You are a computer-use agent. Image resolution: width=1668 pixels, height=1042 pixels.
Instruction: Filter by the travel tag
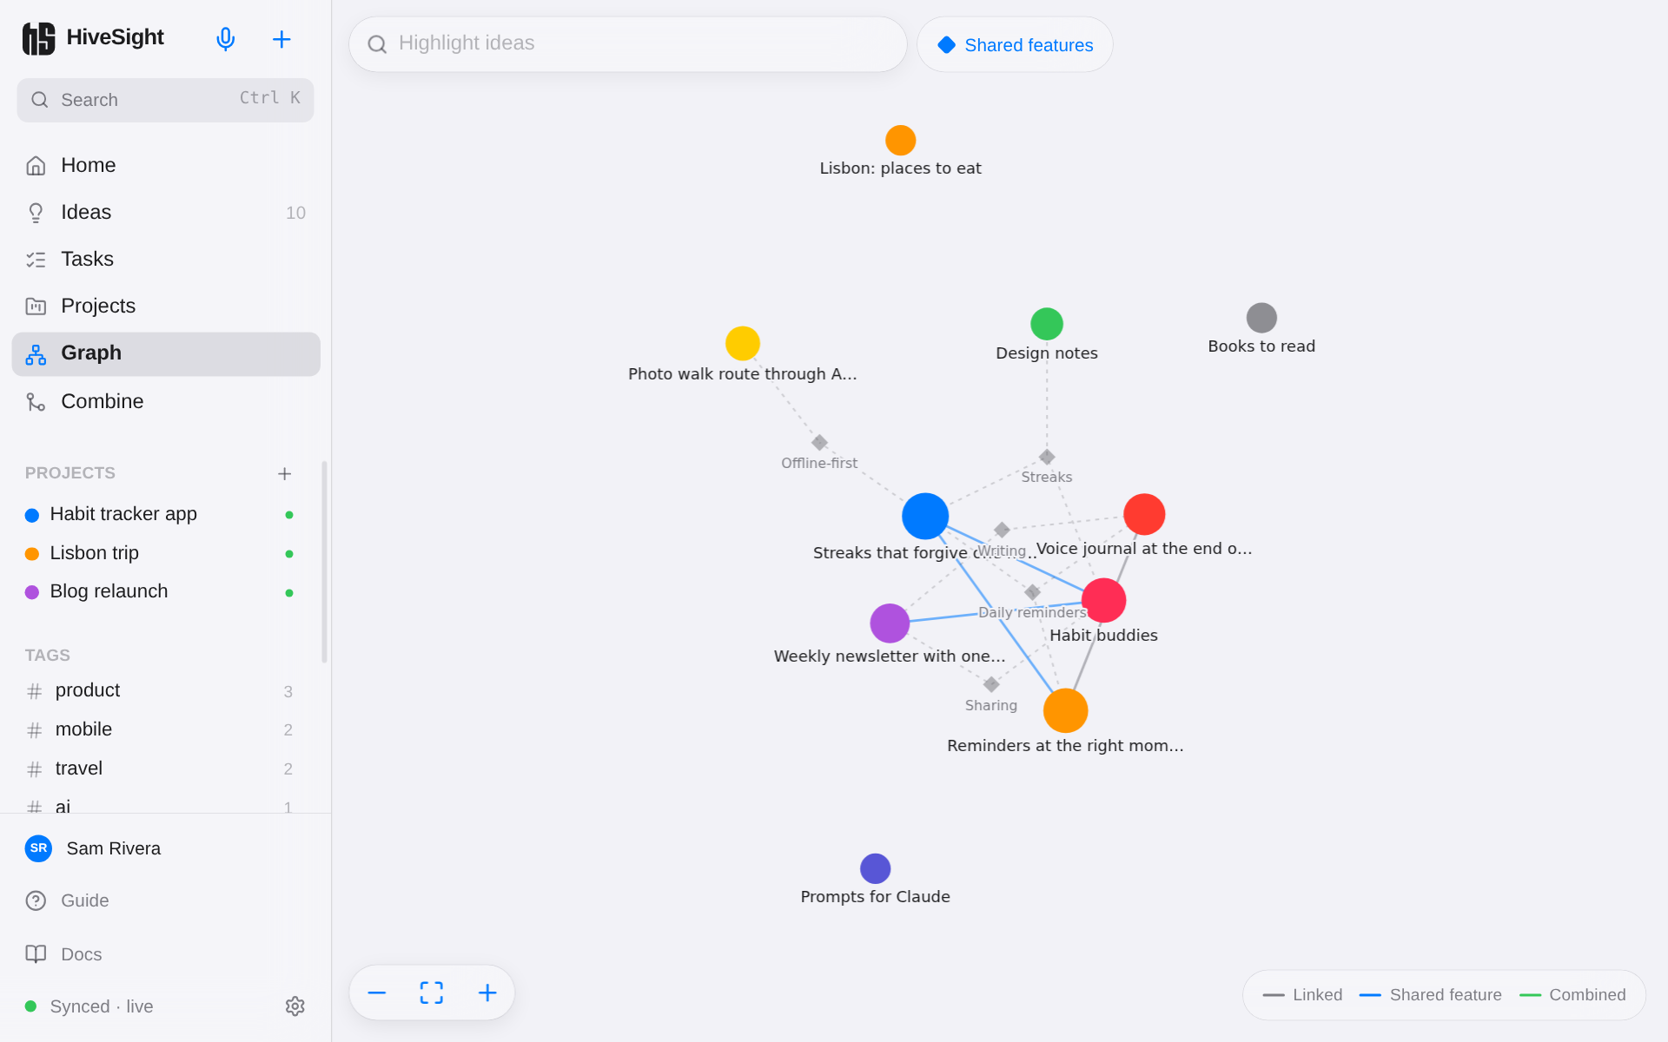(161, 768)
